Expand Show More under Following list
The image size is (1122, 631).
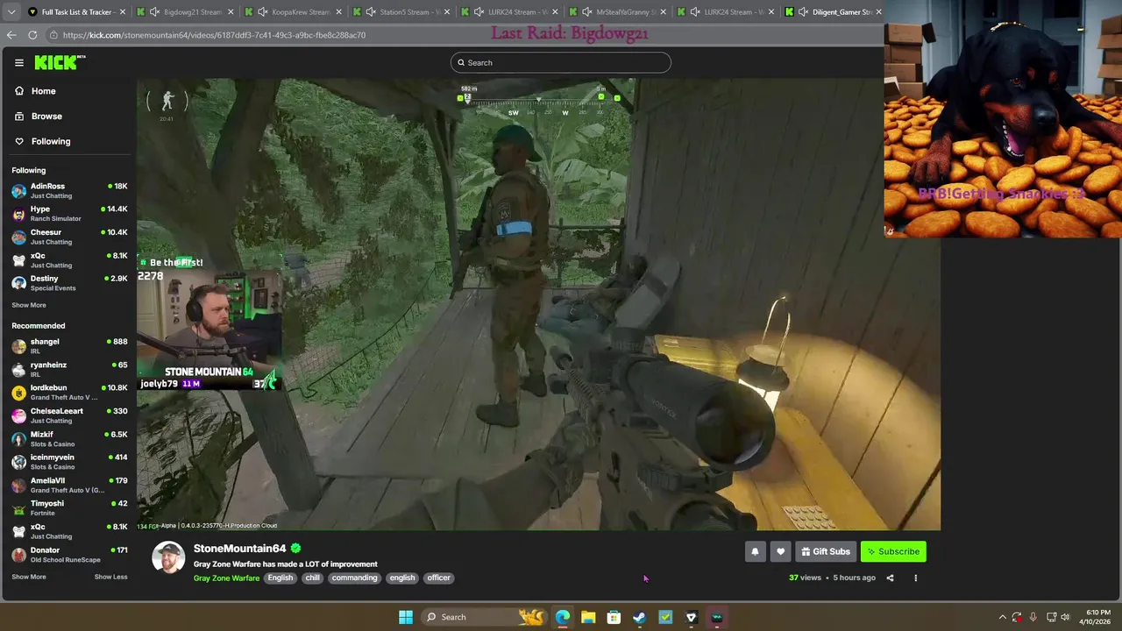coord(29,305)
